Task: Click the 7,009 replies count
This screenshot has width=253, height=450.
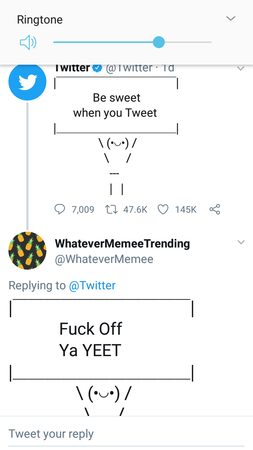Action: (83, 210)
